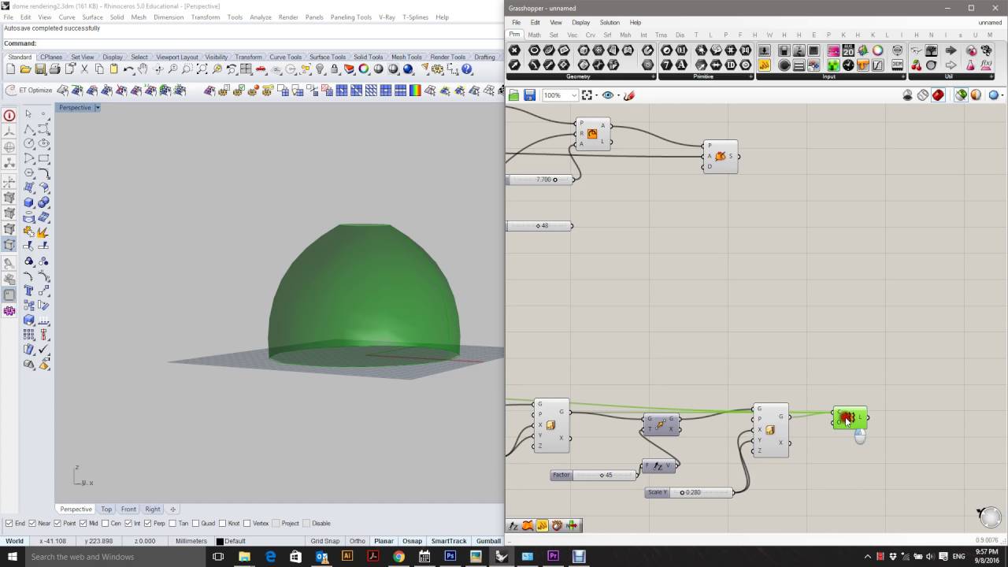Switch to the Curve Tools toolbar tab
Image resolution: width=1008 pixels, height=567 pixels.
pyautogui.click(x=285, y=57)
